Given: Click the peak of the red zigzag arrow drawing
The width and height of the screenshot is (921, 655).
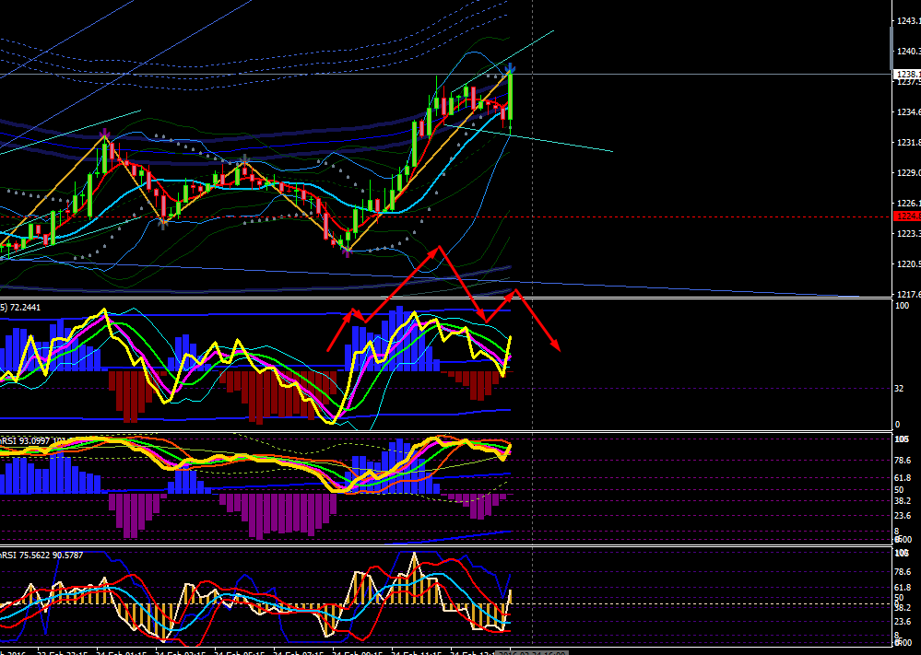Looking at the screenshot, I should click(438, 248).
